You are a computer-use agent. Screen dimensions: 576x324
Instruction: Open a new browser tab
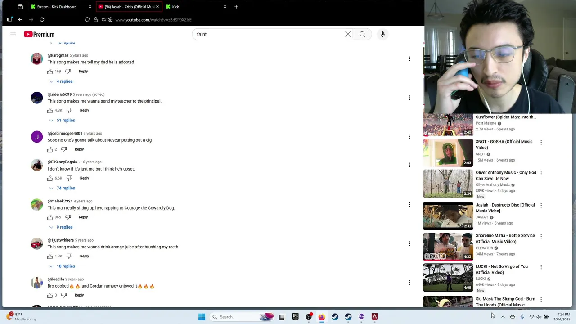tap(236, 7)
